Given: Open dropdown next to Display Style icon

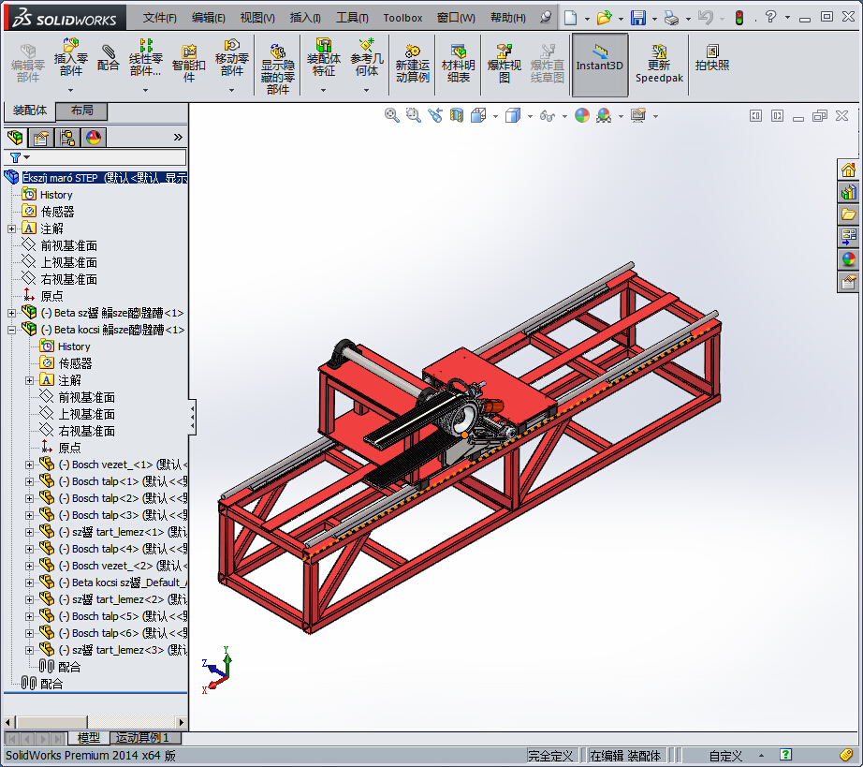Looking at the screenshot, I should pyautogui.click(x=530, y=116).
